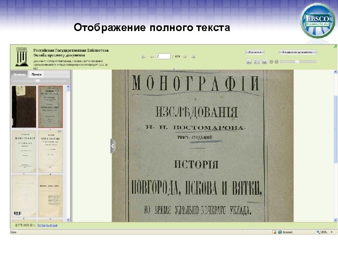Click the document viewer scroll-down arrow

point(335,220)
